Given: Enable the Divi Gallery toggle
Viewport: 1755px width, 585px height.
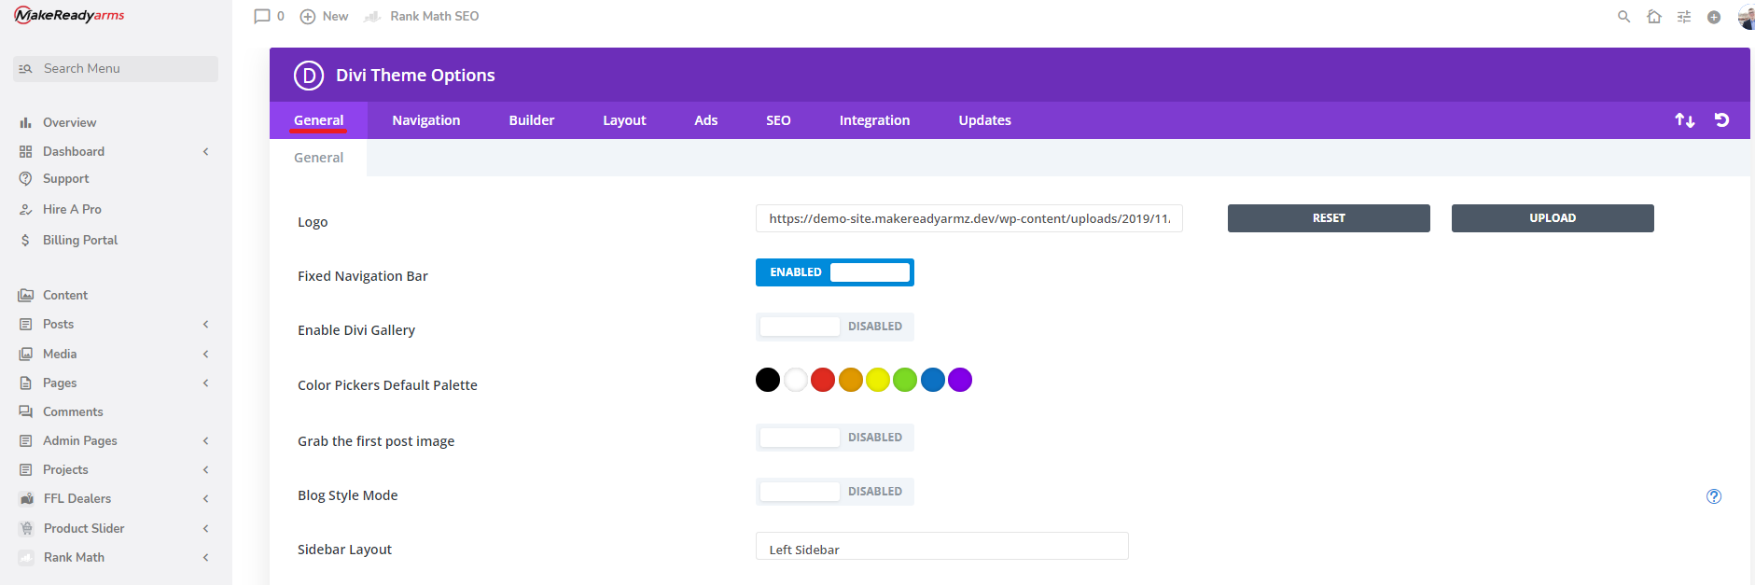Looking at the screenshot, I should [835, 327].
